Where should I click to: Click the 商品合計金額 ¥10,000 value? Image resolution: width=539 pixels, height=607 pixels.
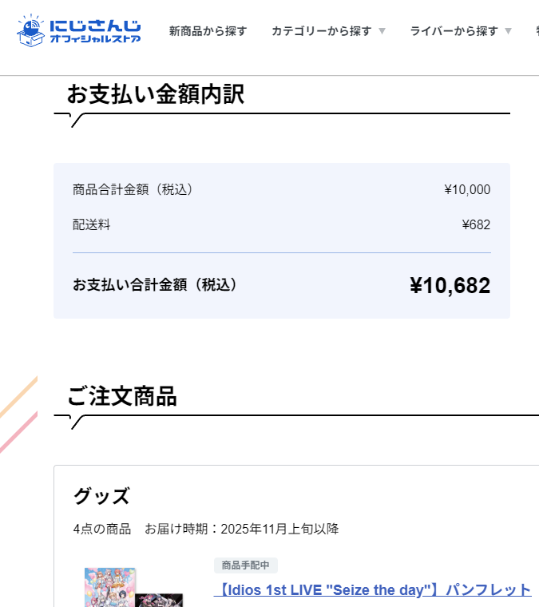click(467, 189)
